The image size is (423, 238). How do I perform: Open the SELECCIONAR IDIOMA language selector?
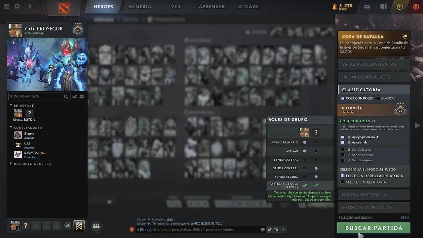(356, 218)
